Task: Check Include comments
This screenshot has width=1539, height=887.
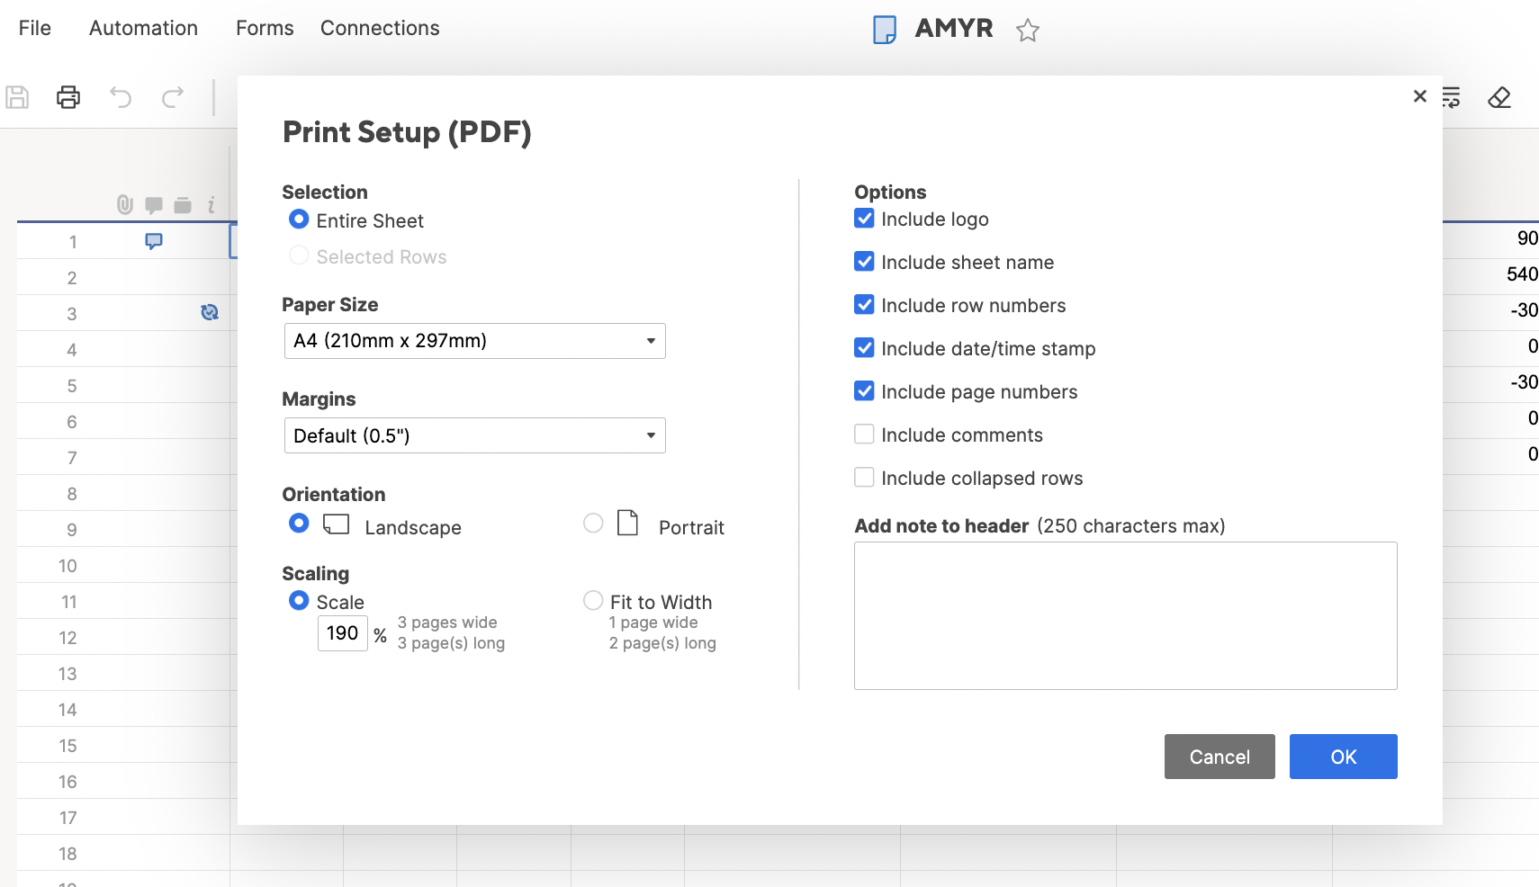Action: pyautogui.click(x=864, y=435)
